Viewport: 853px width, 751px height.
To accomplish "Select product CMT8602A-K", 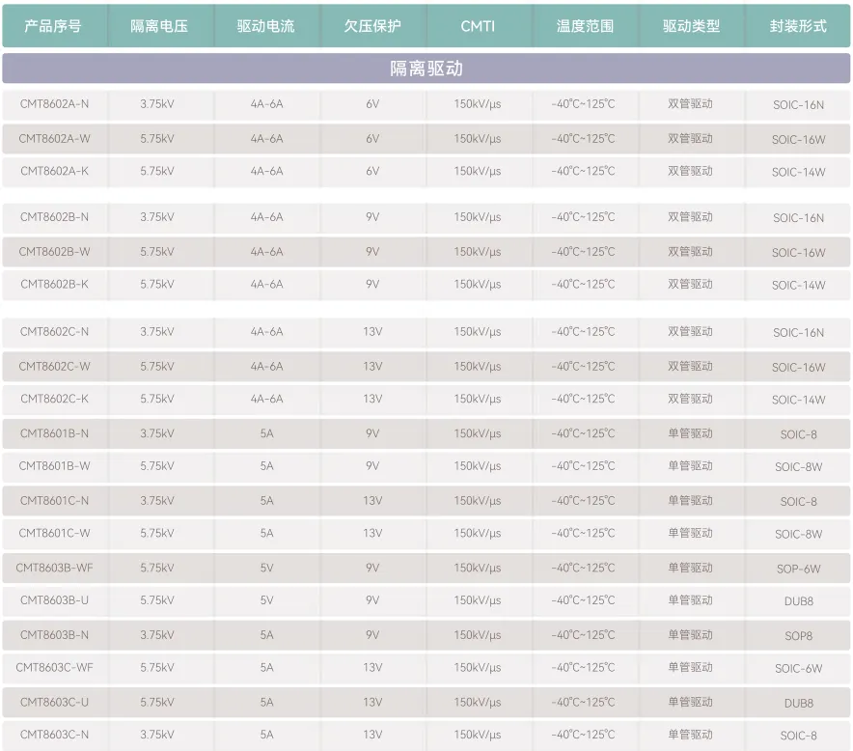I will 54,171.
